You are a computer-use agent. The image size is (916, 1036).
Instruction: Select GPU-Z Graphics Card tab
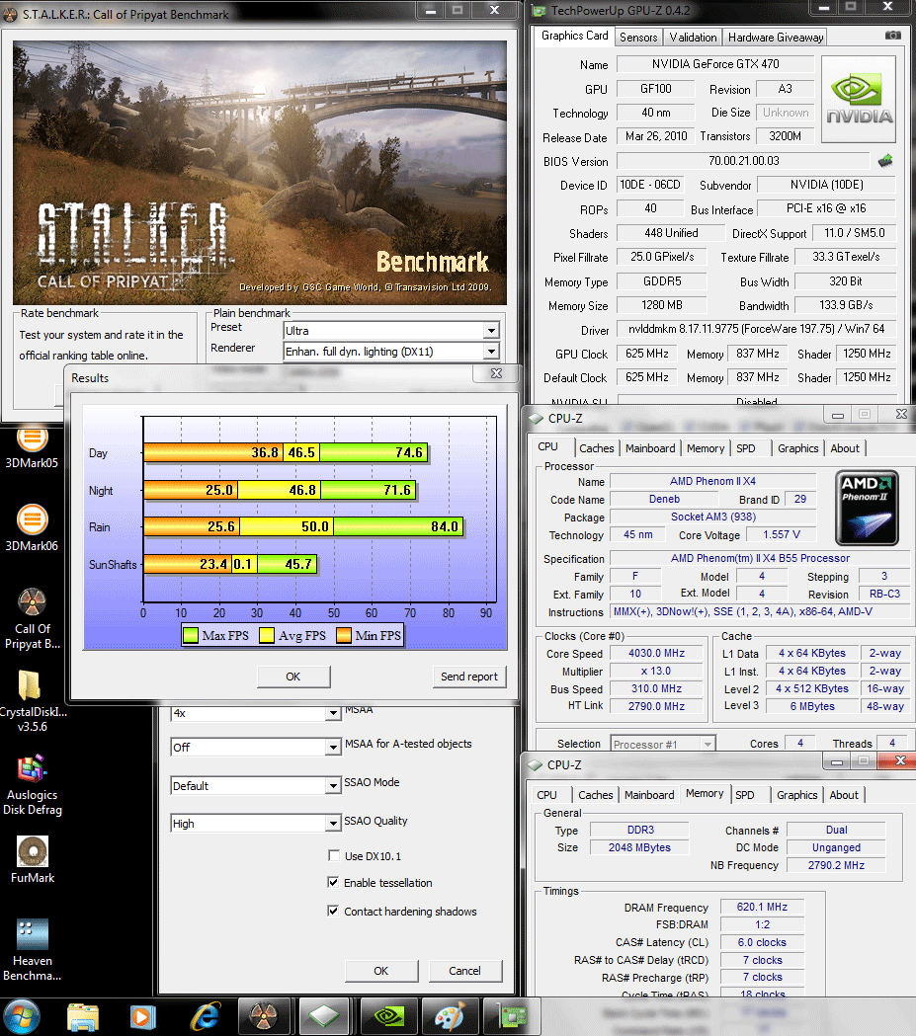[574, 36]
